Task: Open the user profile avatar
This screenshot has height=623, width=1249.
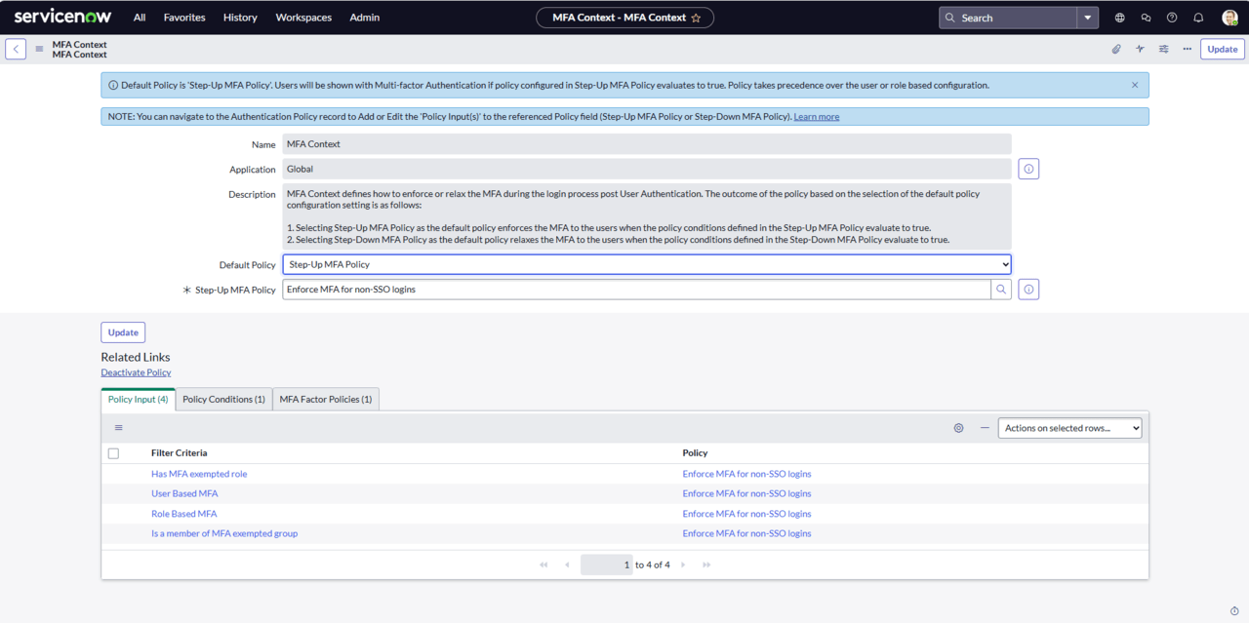Action: point(1229,18)
